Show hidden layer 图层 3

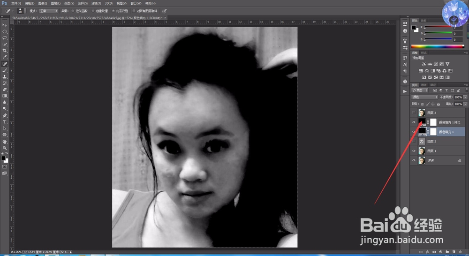coord(414,113)
